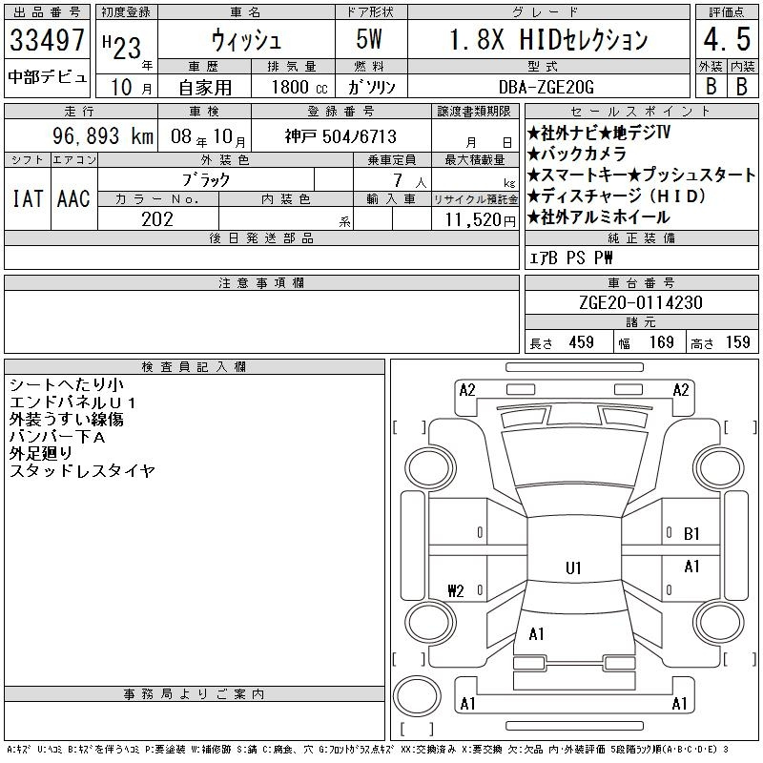Select the ★社外アルミホイール line
This screenshot has width=763, height=763.
click(599, 217)
